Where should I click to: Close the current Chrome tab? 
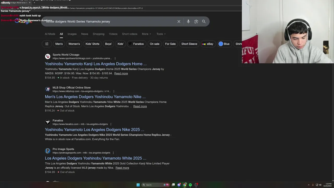[x=30, y=3]
